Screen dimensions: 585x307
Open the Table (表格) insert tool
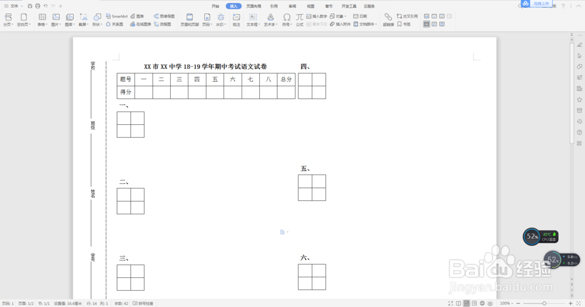(x=42, y=20)
